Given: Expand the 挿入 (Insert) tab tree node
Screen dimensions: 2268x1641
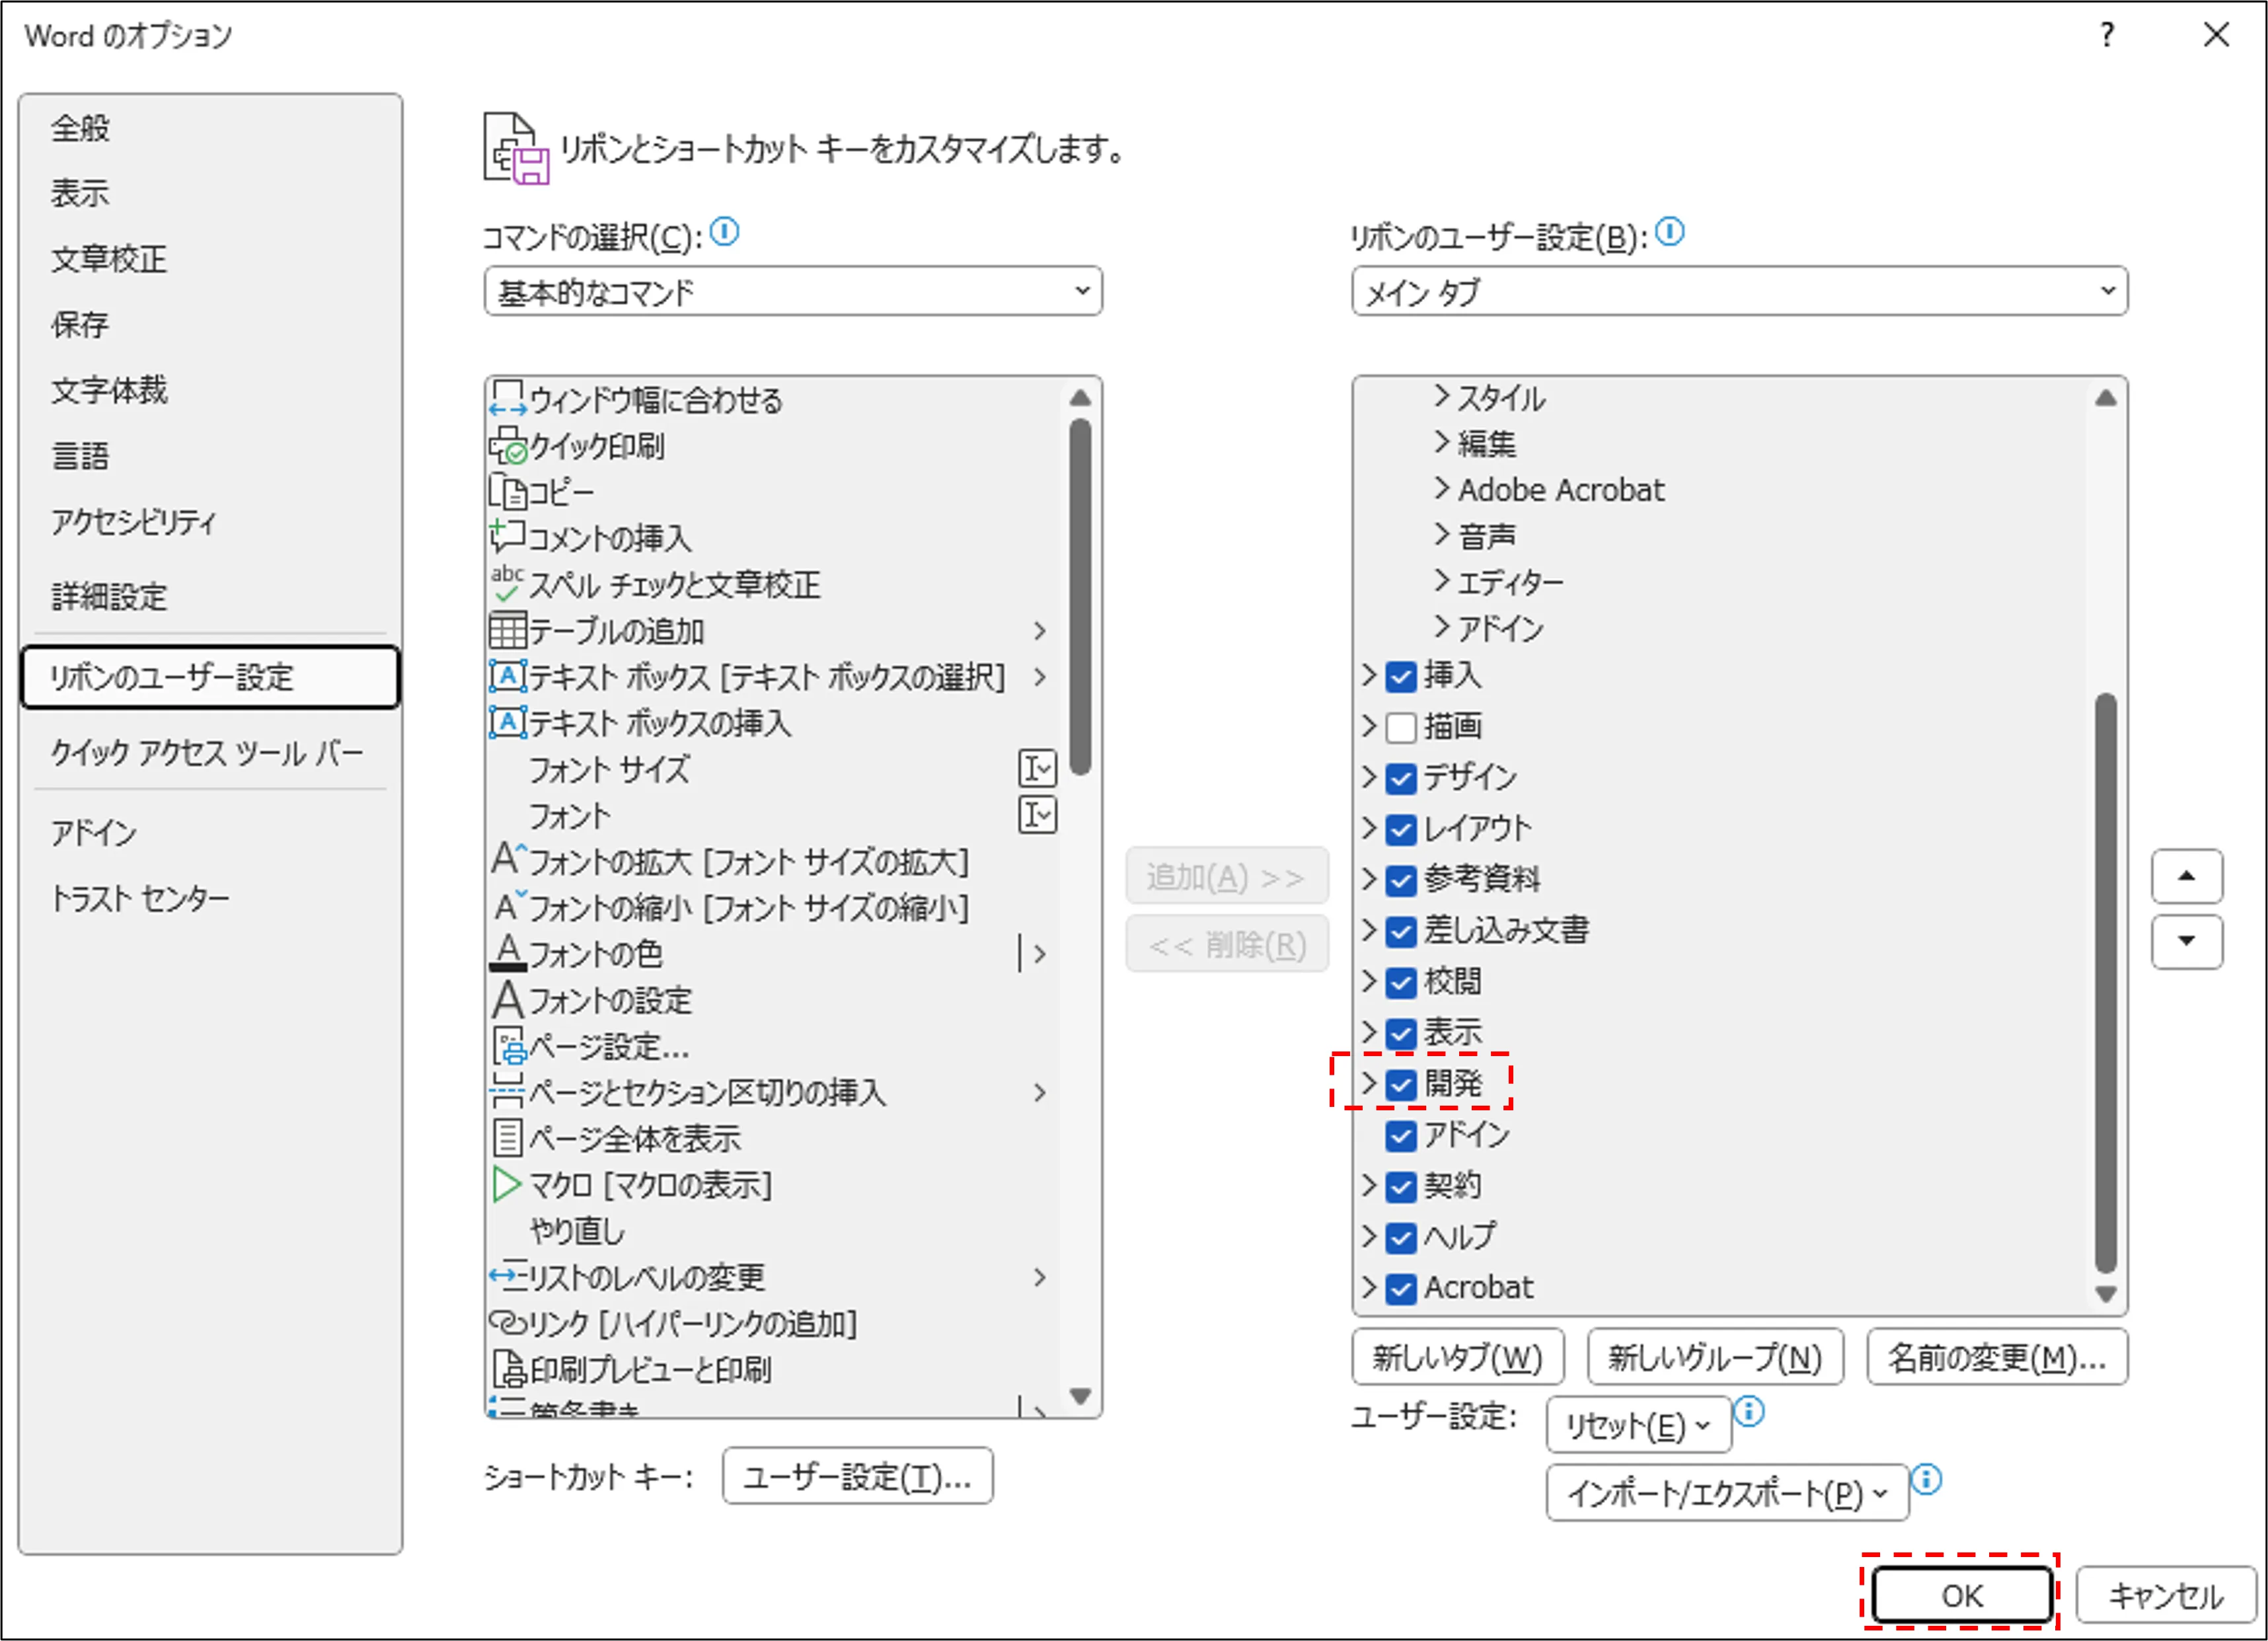Looking at the screenshot, I should [1369, 676].
